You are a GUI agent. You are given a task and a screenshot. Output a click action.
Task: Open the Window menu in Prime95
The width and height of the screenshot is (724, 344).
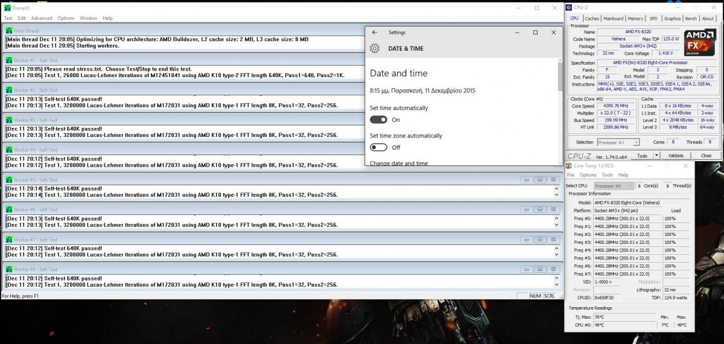click(x=89, y=18)
